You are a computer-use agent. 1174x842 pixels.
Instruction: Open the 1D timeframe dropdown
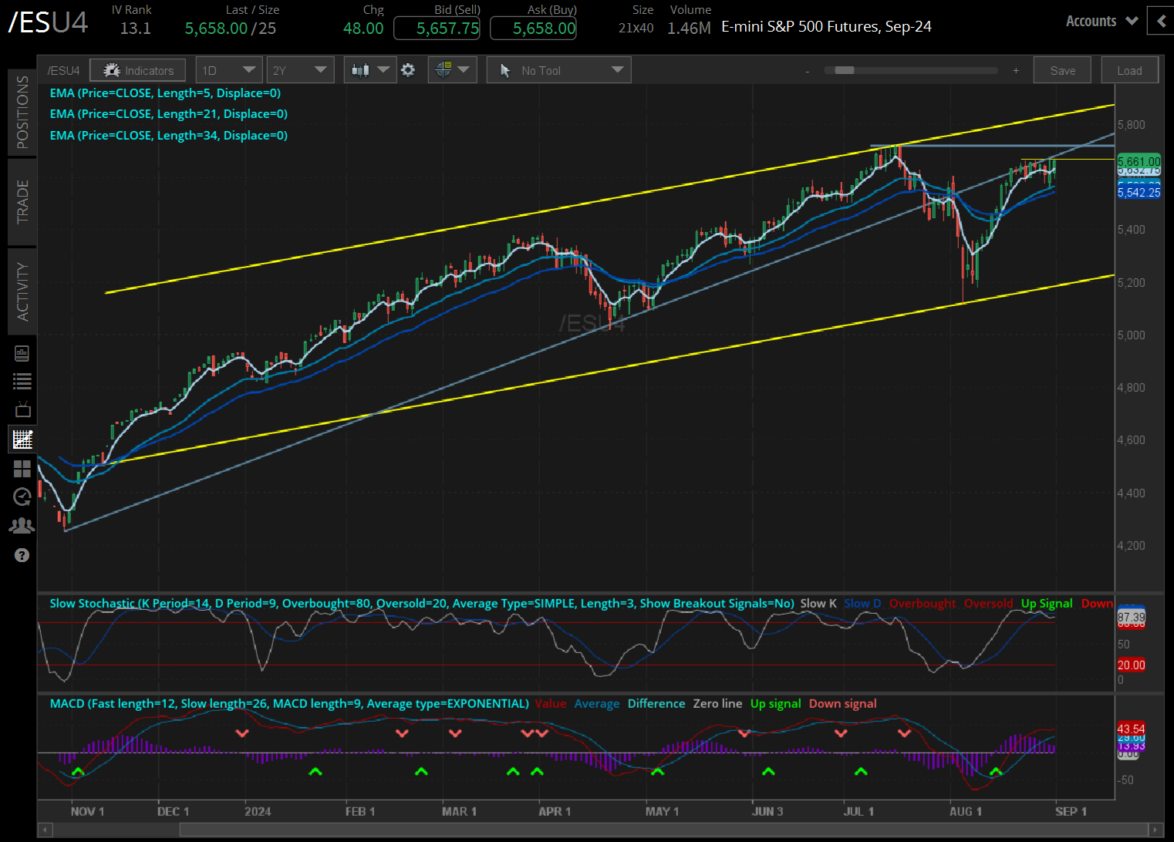(228, 69)
